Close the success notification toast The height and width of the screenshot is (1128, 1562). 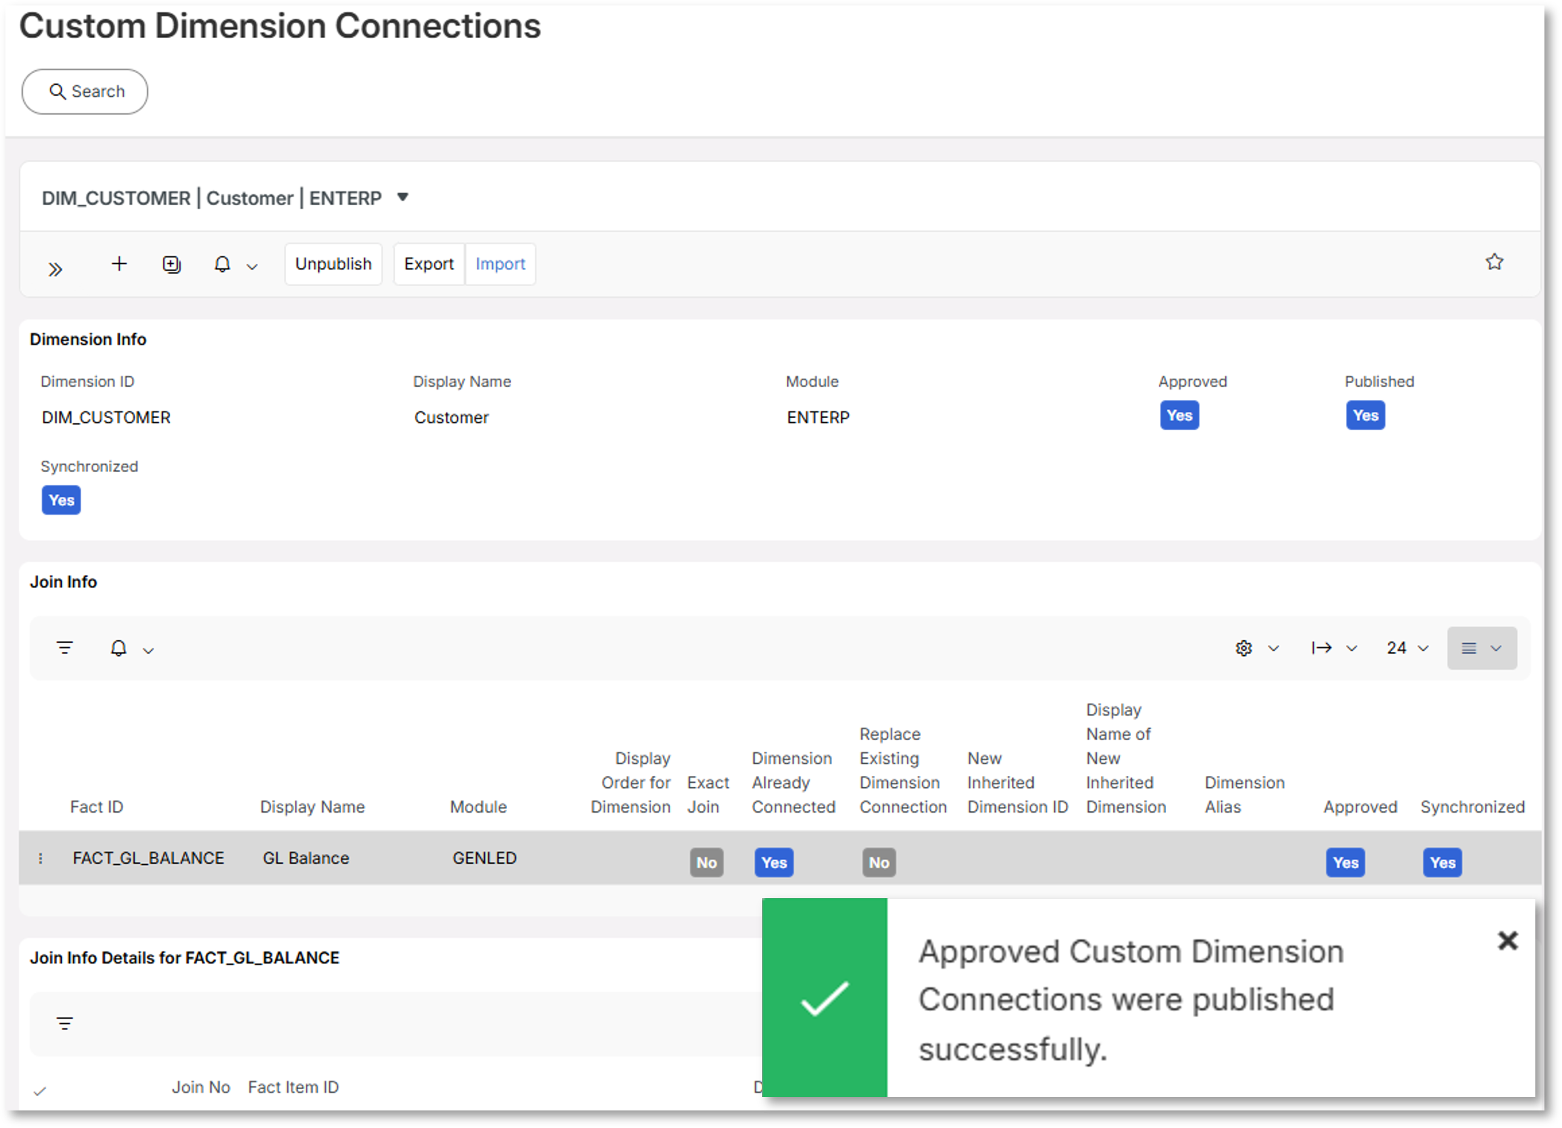pos(1507,940)
